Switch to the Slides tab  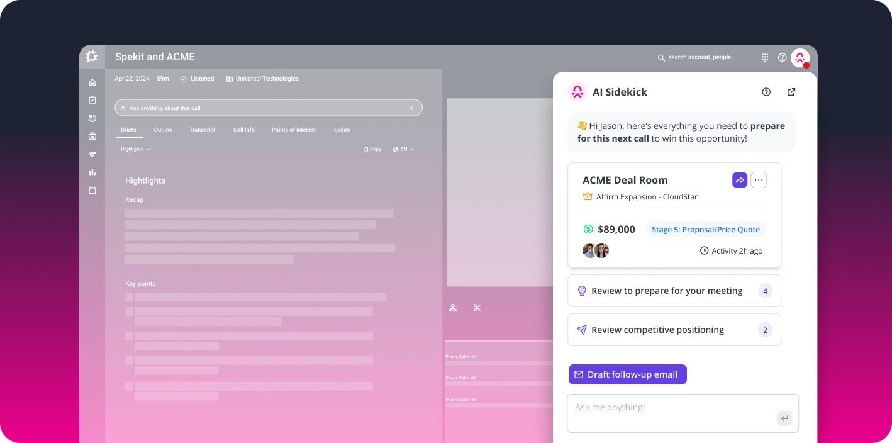pos(342,130)
